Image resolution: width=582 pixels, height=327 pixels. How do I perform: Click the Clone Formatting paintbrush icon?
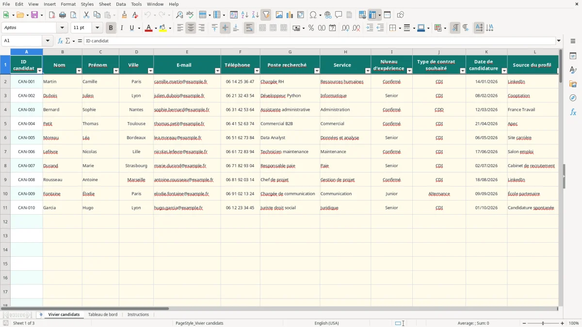pos(125,15)
